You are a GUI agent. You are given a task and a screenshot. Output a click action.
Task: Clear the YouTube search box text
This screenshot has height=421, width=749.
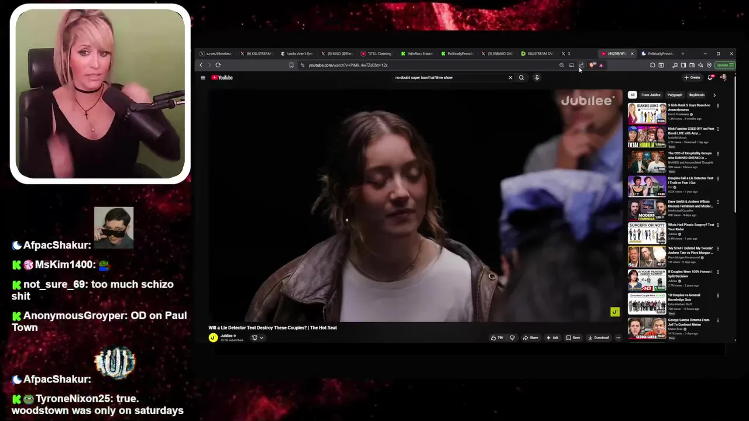pos(510,77)
